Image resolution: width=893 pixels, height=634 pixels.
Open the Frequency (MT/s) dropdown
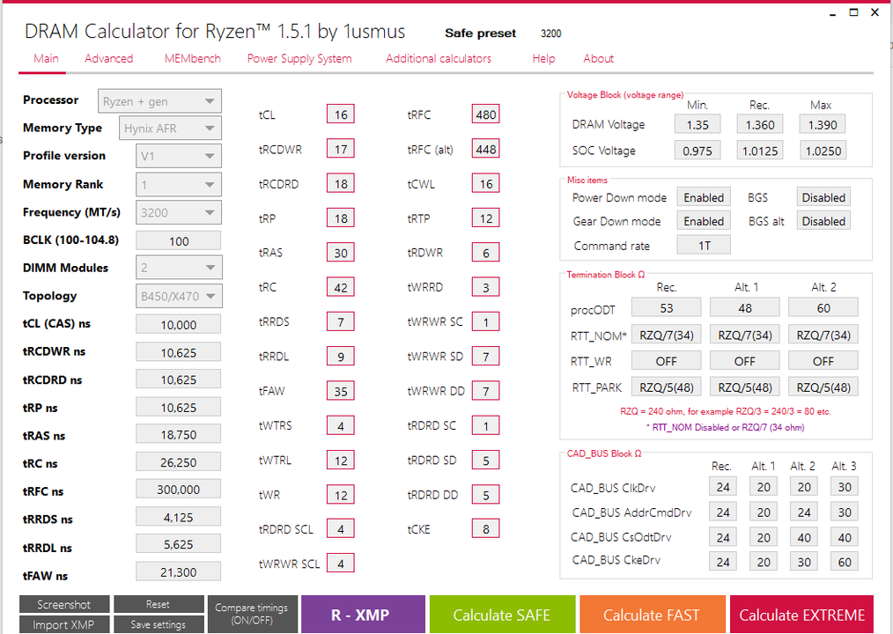point(179,212)
